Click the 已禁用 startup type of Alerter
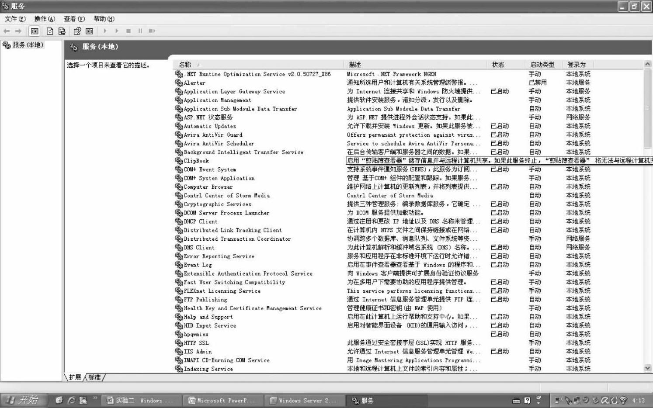The height and width of the screenshot is (408, 653). point(538,83)
